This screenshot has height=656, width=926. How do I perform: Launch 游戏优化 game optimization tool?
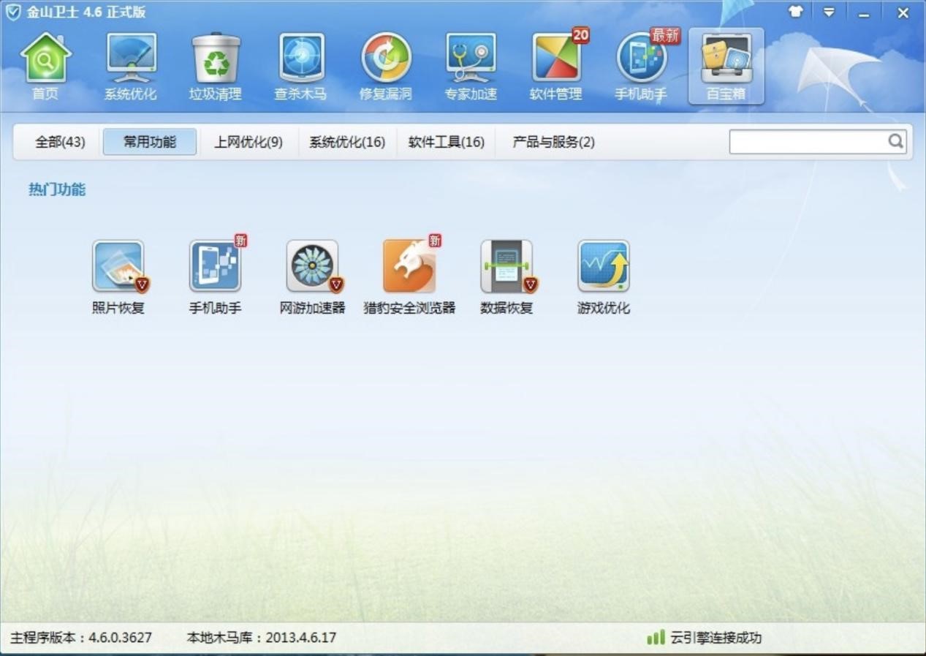(604, 277)
